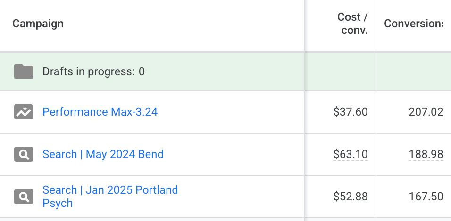451x221 pixels.
Task: Click the $52.88 cost per conversion value
Action: coord(350,197)
